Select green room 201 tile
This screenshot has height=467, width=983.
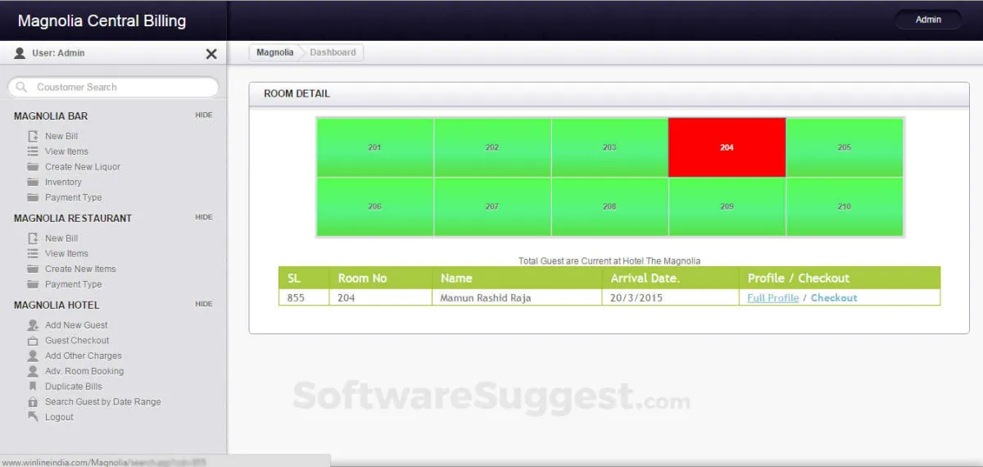[375, 147]
